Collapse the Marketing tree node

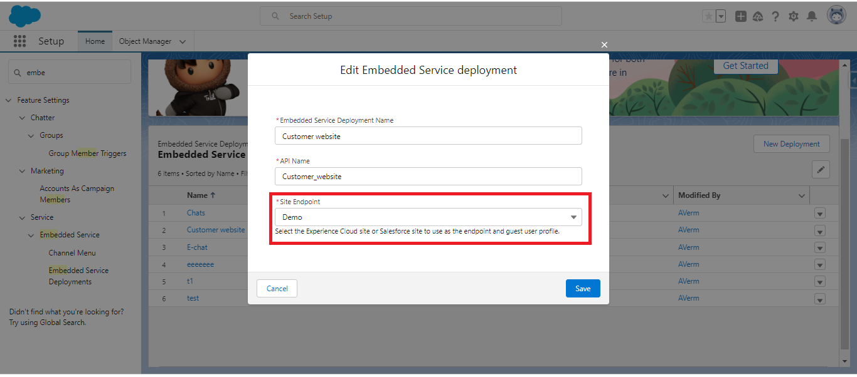click(22, 171)
